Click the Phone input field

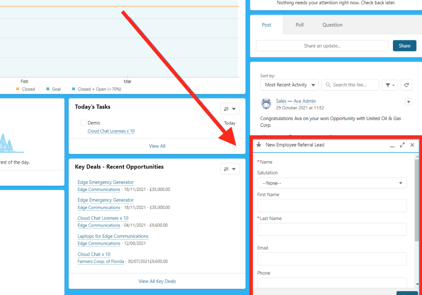pos(332,283)
